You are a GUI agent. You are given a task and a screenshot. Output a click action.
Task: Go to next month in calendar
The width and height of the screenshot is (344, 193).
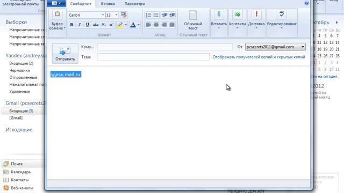coord(337,23)
